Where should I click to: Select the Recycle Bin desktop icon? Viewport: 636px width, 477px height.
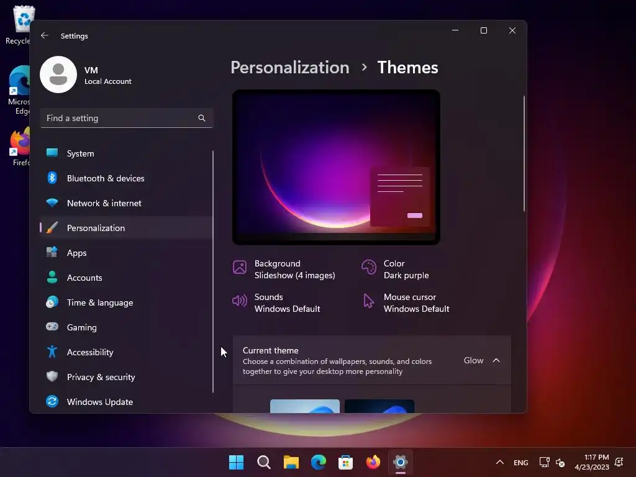pos(19,25)
